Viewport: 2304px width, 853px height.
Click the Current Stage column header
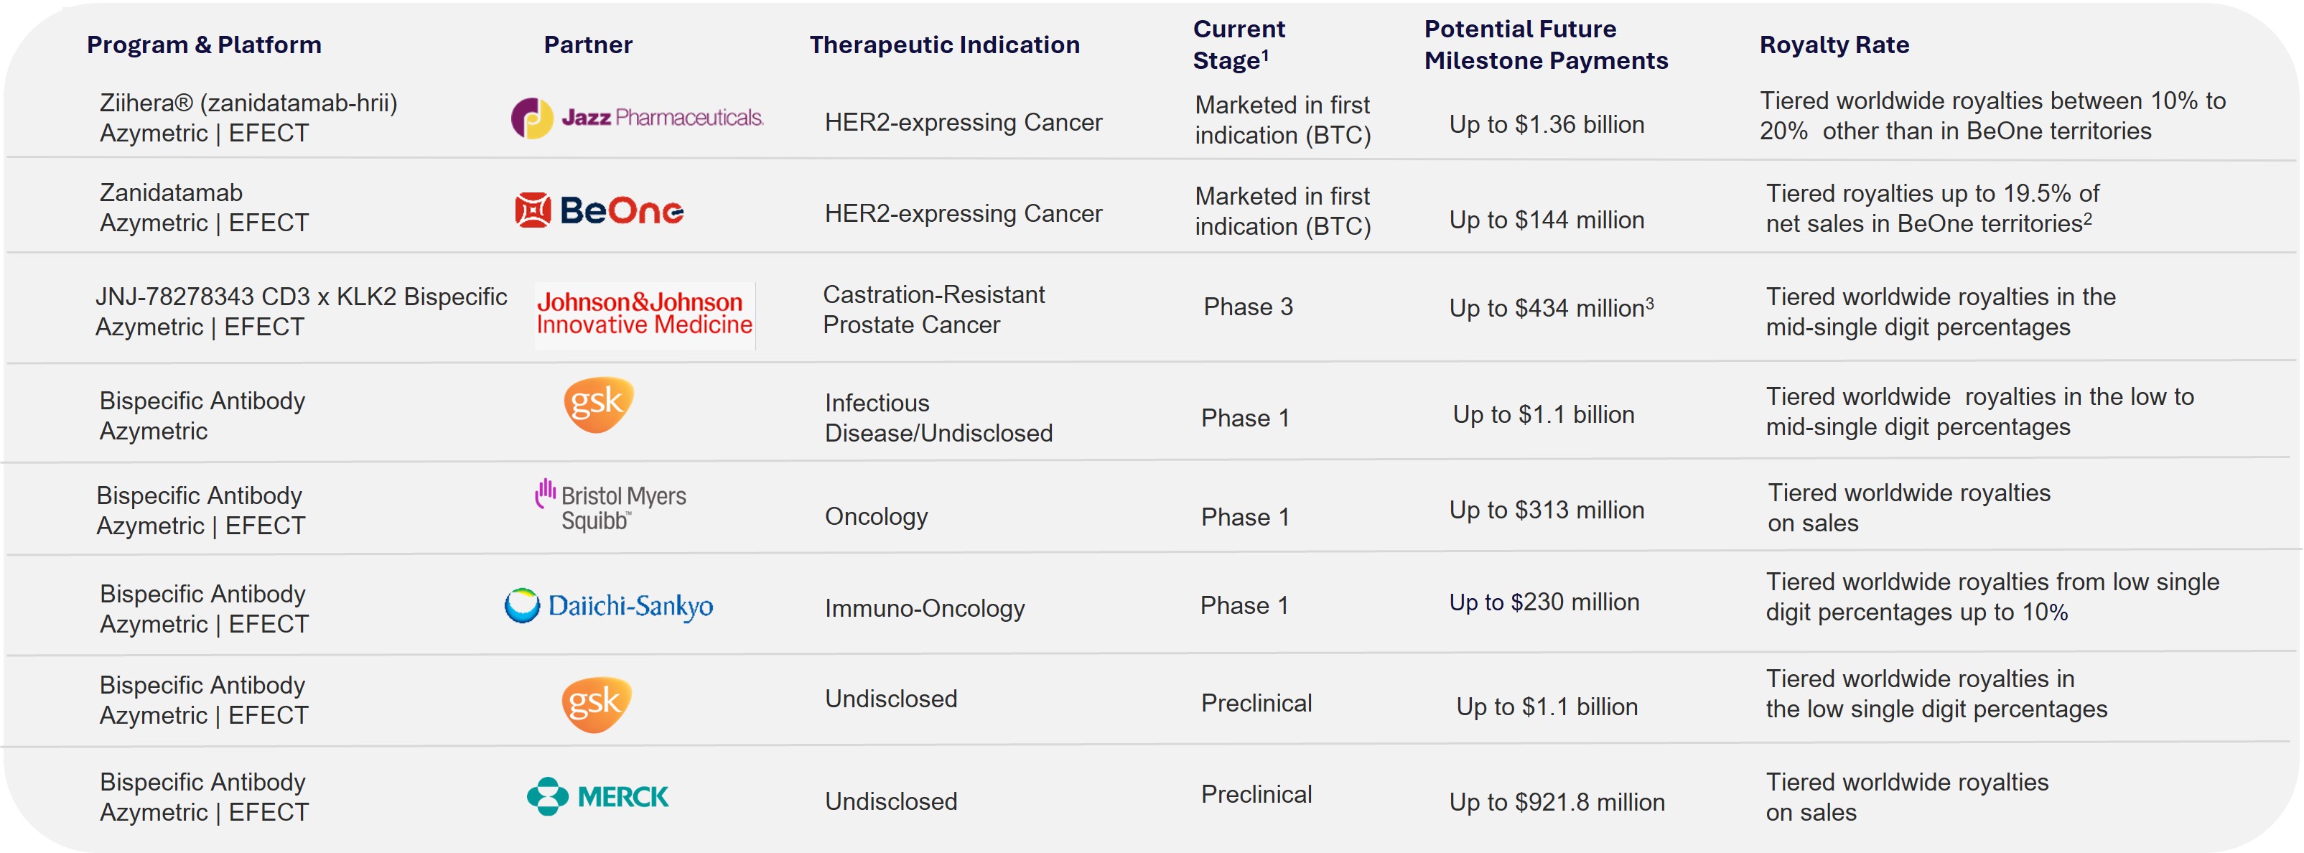tap(1239, 45)
